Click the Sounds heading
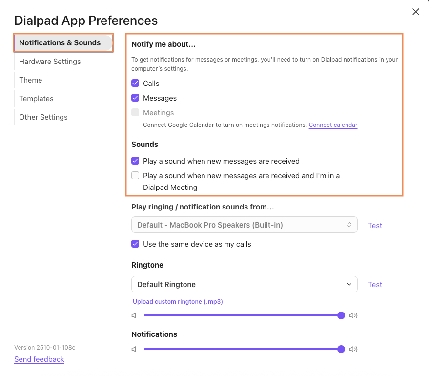The image size is (429, 376). 145,145
